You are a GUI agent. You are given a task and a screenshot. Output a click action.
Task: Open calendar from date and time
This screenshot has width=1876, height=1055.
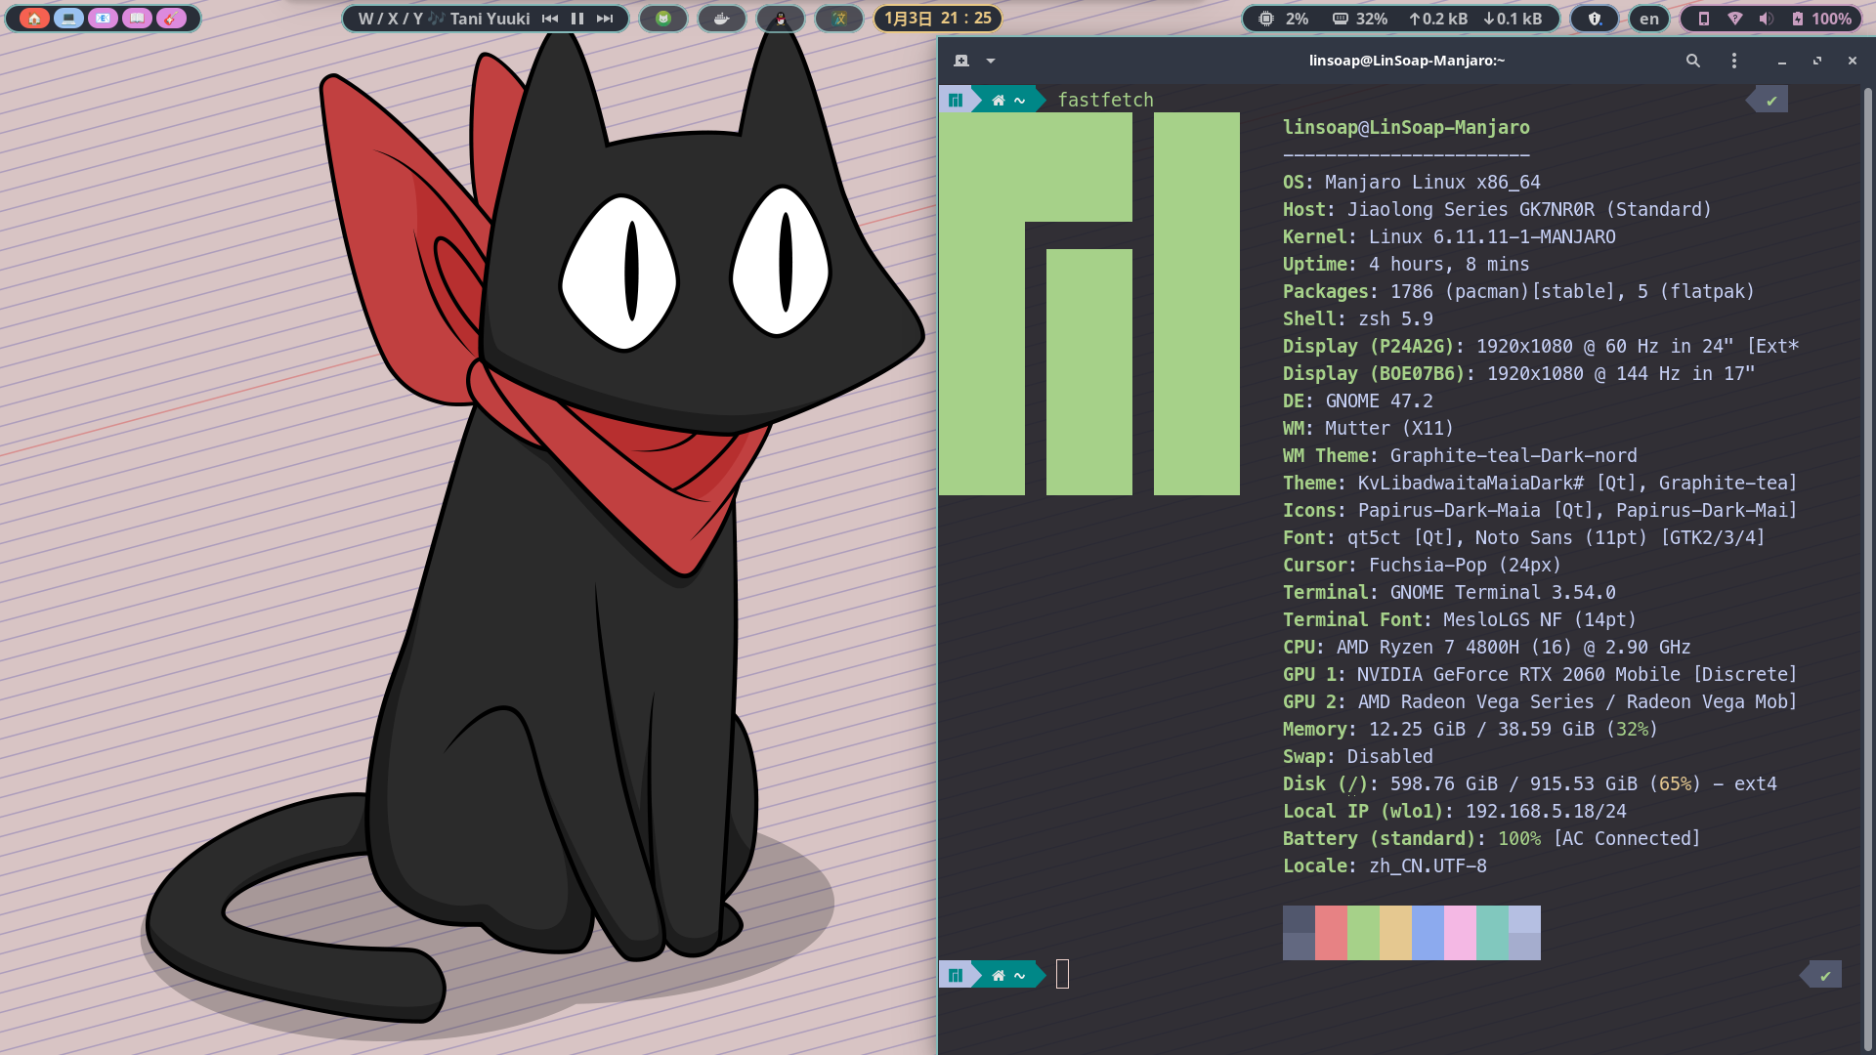click(x=937, y=19)
